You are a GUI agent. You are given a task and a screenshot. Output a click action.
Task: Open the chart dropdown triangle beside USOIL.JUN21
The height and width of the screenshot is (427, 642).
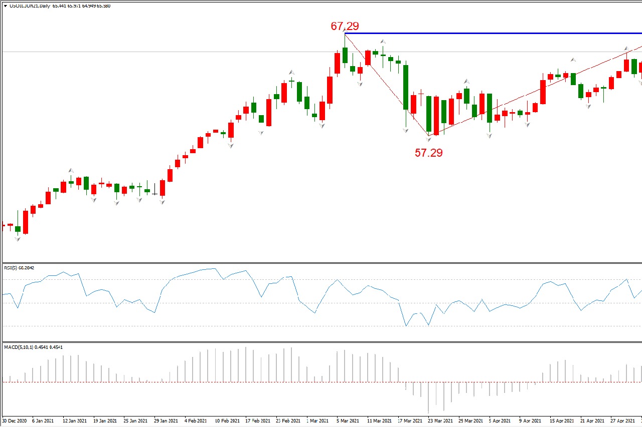(5, 6)
